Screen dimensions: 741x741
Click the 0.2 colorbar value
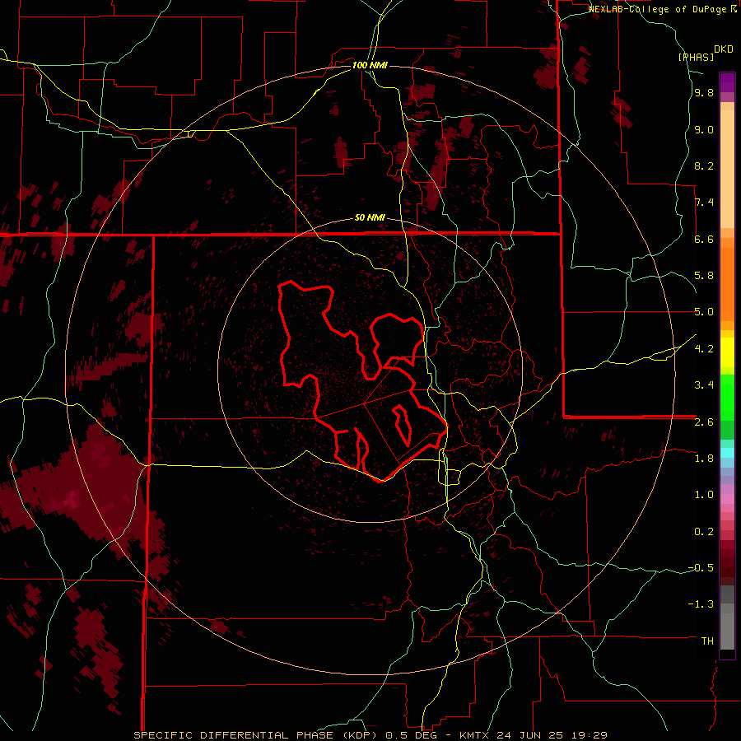(x=704, y=532)
